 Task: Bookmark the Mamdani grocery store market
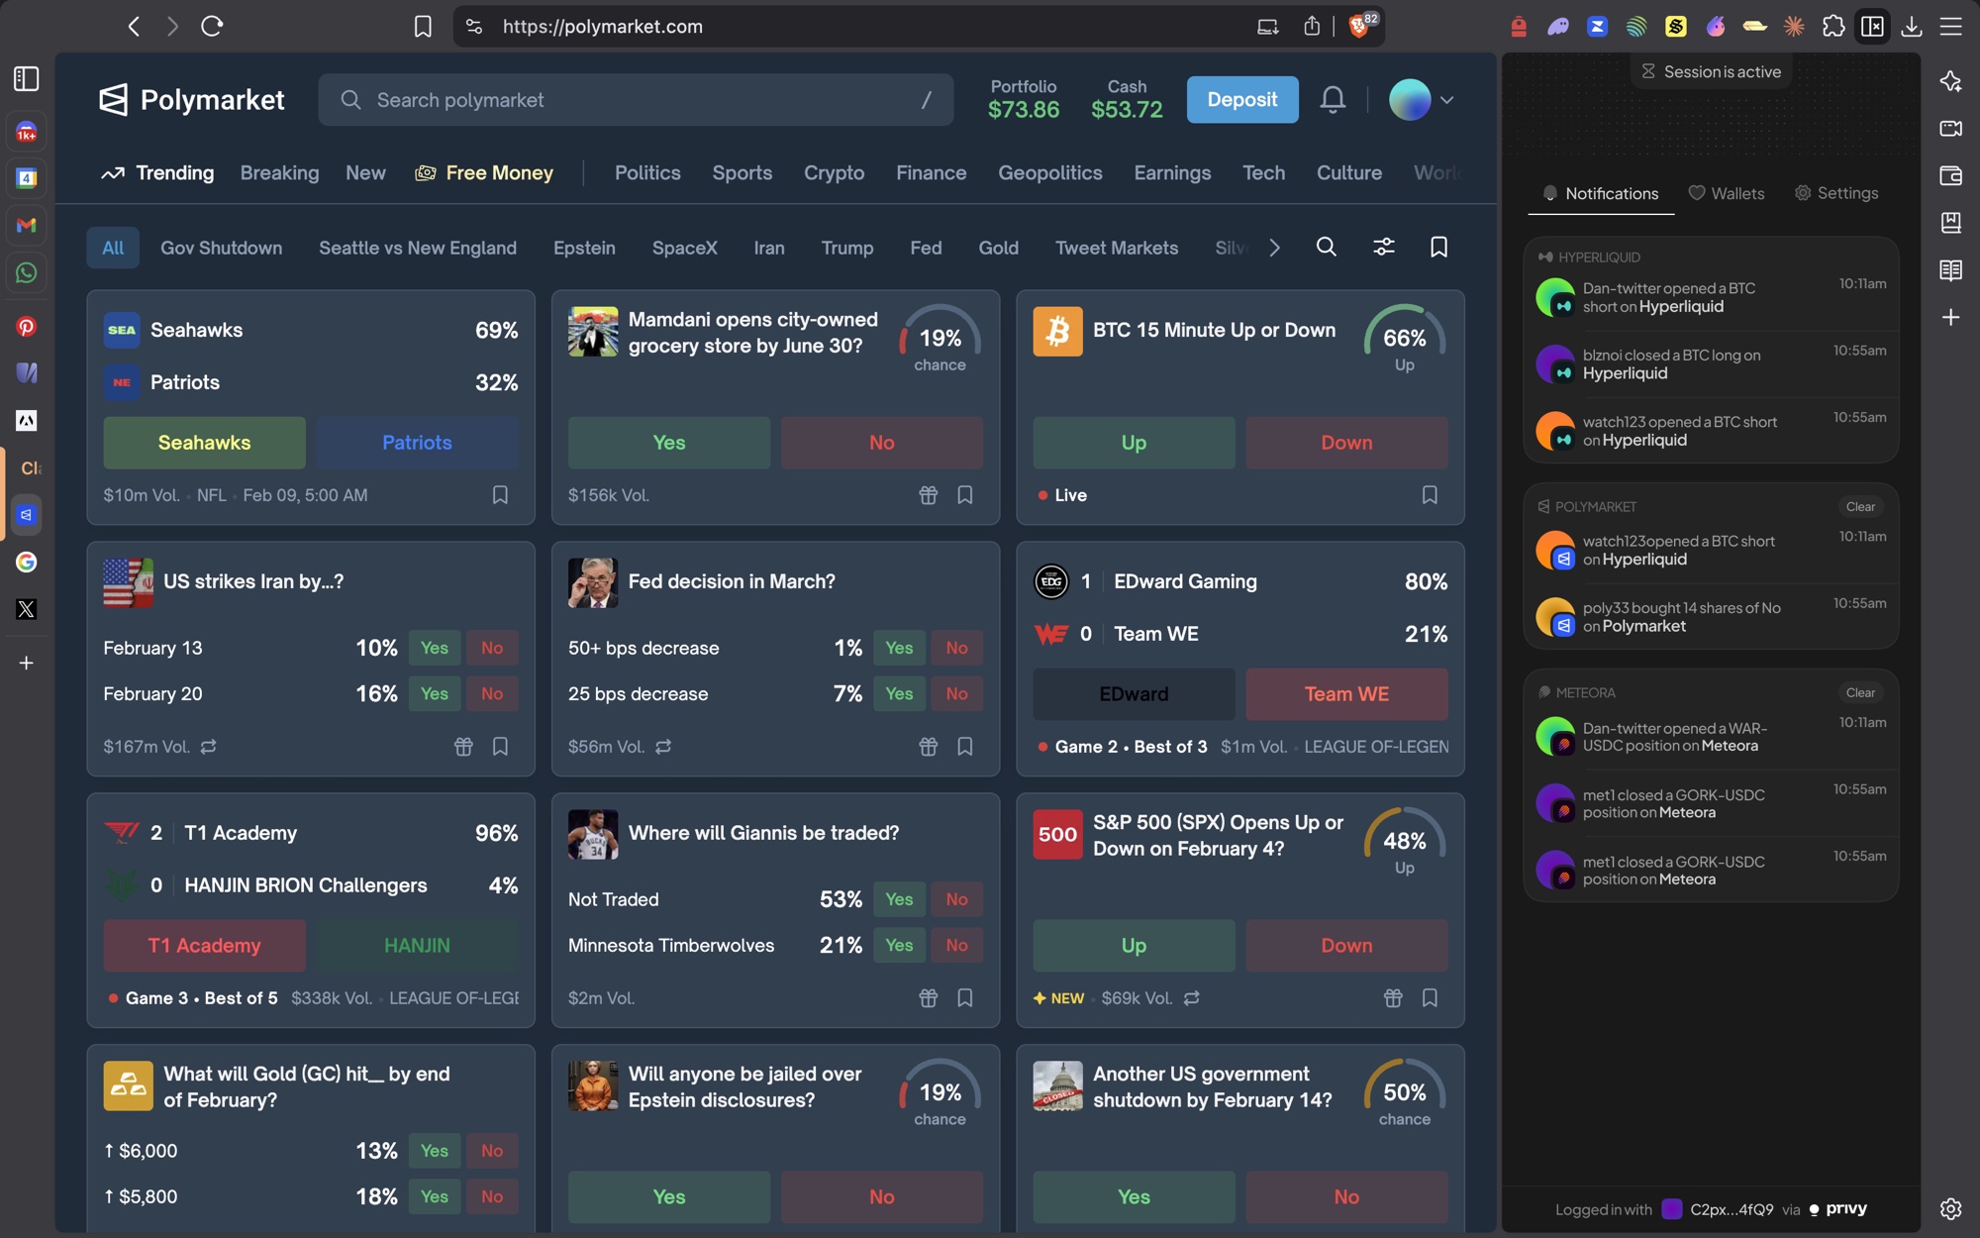[964, 494]
